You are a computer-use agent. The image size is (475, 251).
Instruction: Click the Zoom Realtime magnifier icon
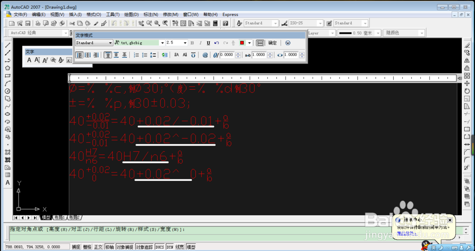click(149, 23)
